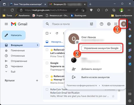Open the Отправленные folder
The width and height of the screenshot is (134, 105).
point(19,61)
